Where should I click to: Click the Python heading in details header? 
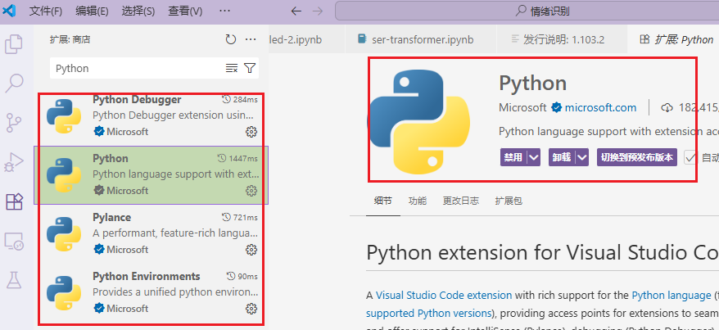pyautogui.click(x=533, y=84)
